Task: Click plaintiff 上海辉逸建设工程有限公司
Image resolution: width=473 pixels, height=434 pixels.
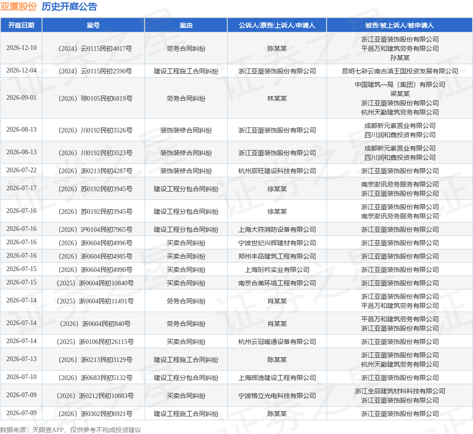Action: coord(277,378)
